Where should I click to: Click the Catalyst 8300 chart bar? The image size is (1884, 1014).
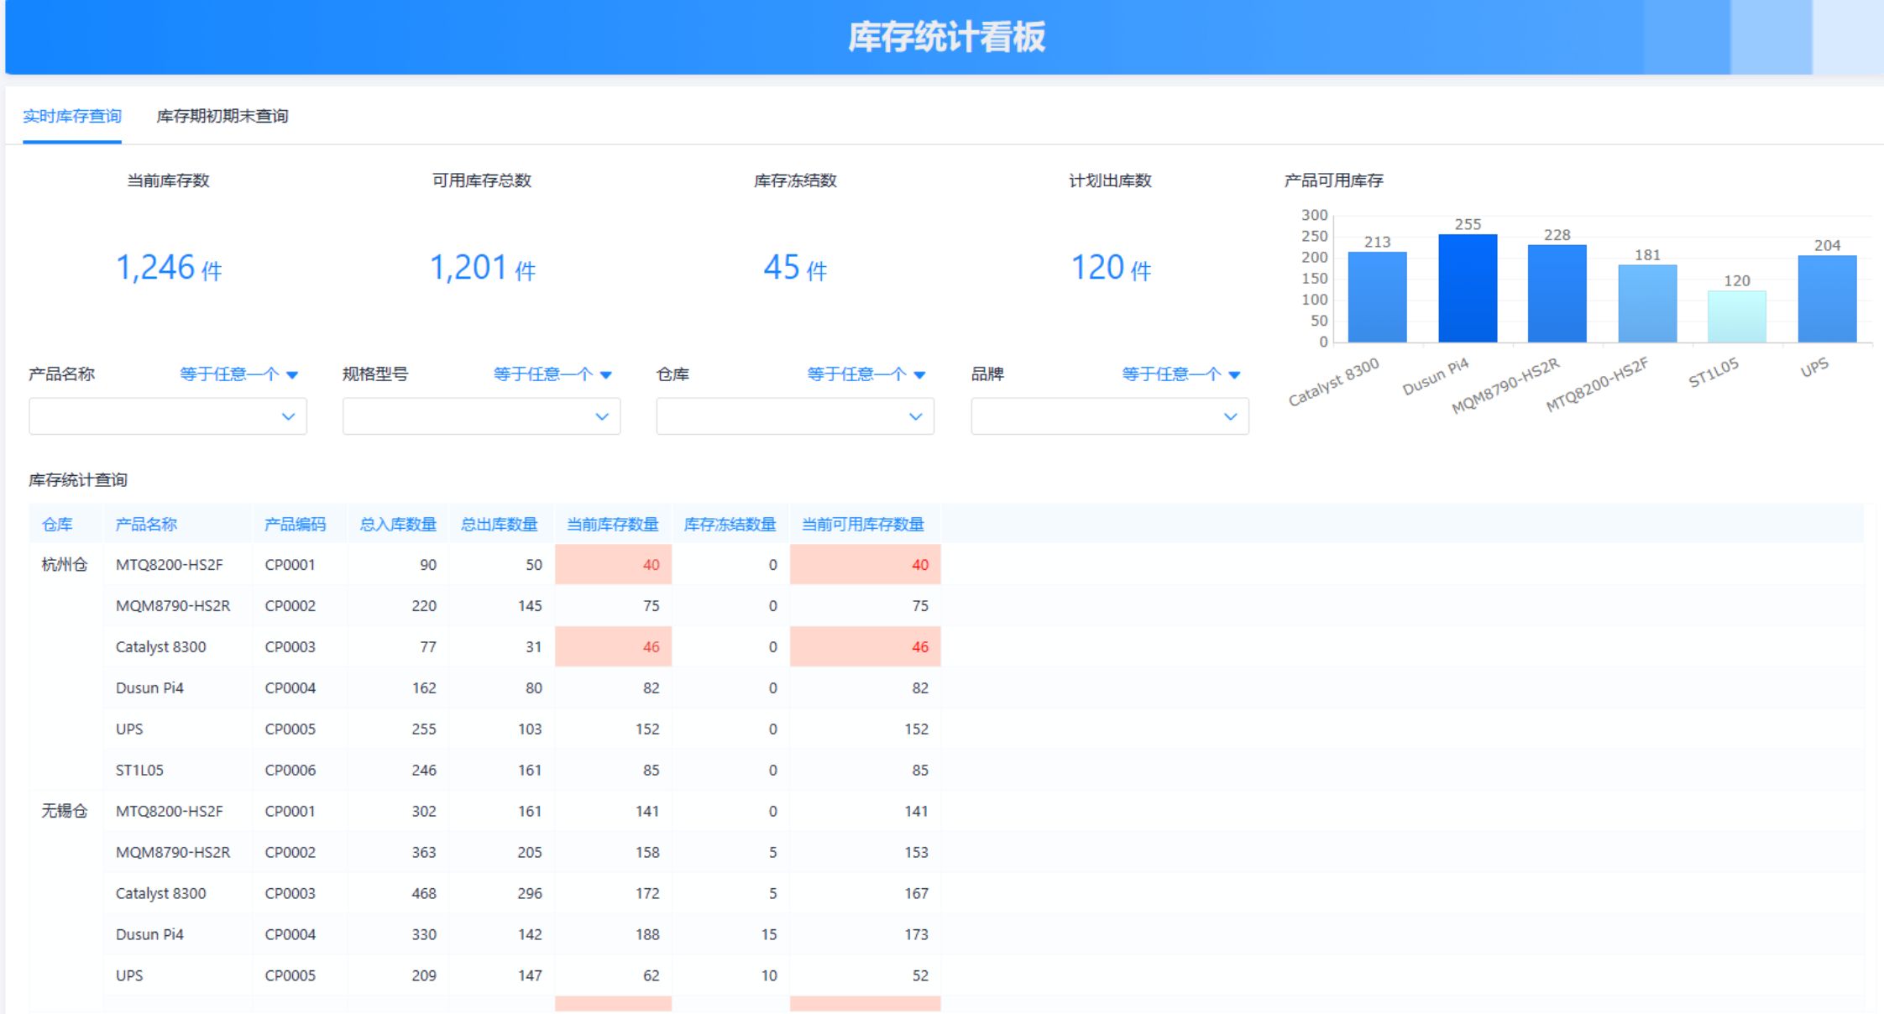click(x=1377, y=297)
